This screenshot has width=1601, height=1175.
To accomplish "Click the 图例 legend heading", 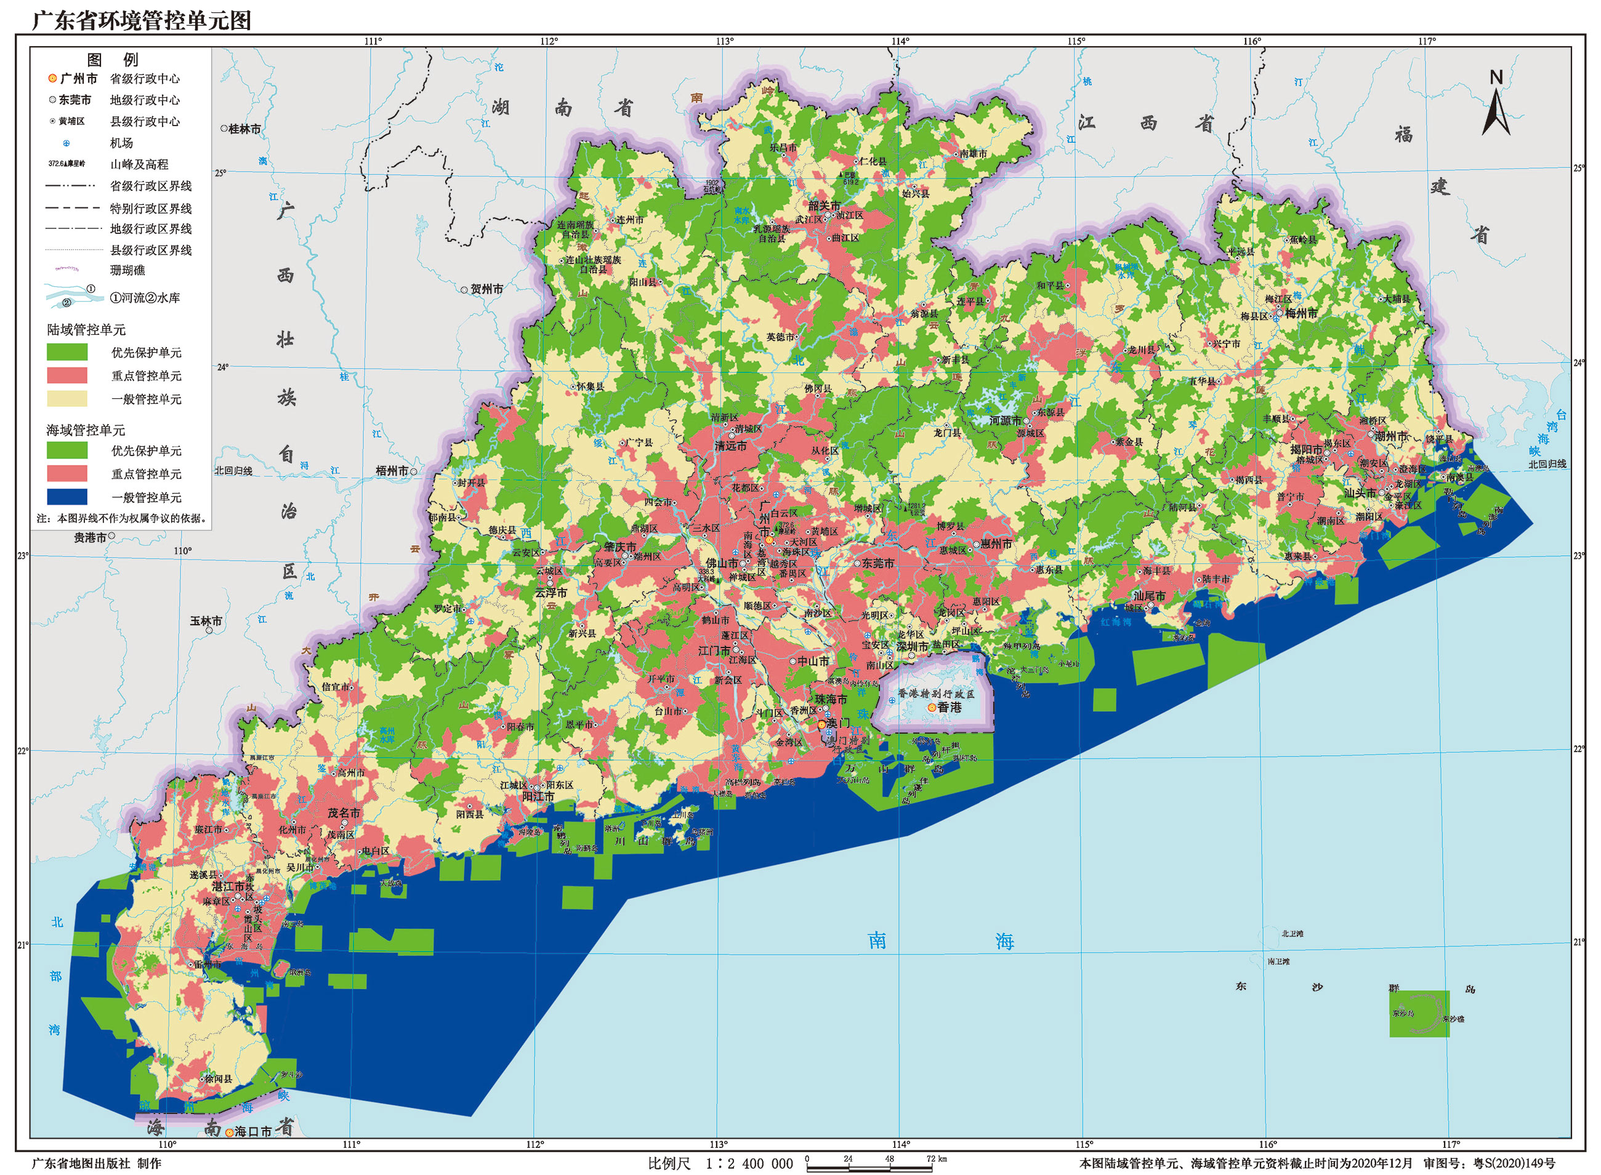I will click(x=113, y=60).
